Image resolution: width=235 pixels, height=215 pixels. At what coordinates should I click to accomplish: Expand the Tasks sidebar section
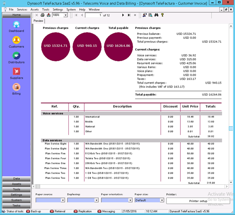point(16,206)
